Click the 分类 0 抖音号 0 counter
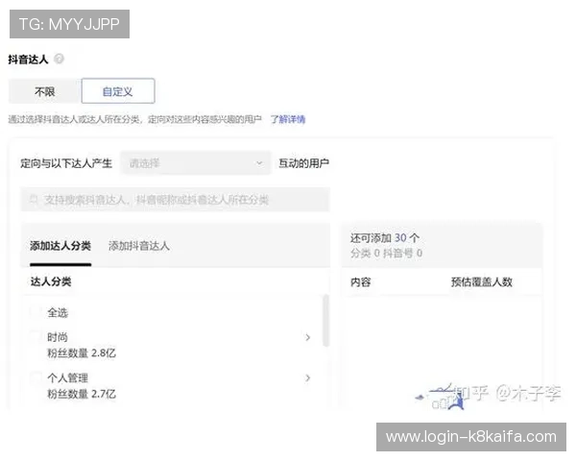Image resolution: width=576 pixels, height=461 pixels. tap(386, 253)
